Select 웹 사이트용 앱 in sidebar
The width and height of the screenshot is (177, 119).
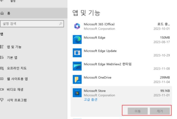pyautogui.click(x=17, y=79)
